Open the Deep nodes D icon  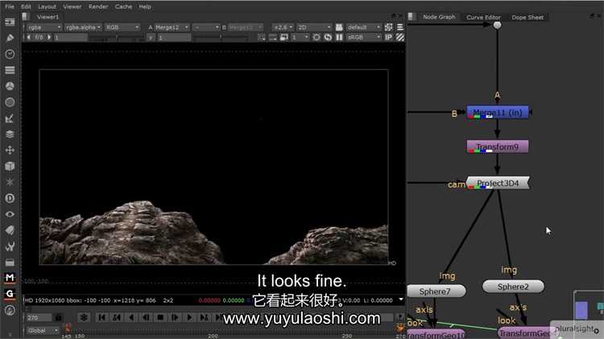pyautogui.click(x=10, y=198)
